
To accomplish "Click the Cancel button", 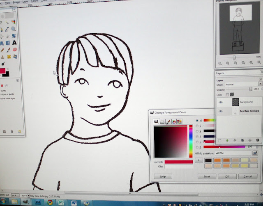I will coord(248,176).
